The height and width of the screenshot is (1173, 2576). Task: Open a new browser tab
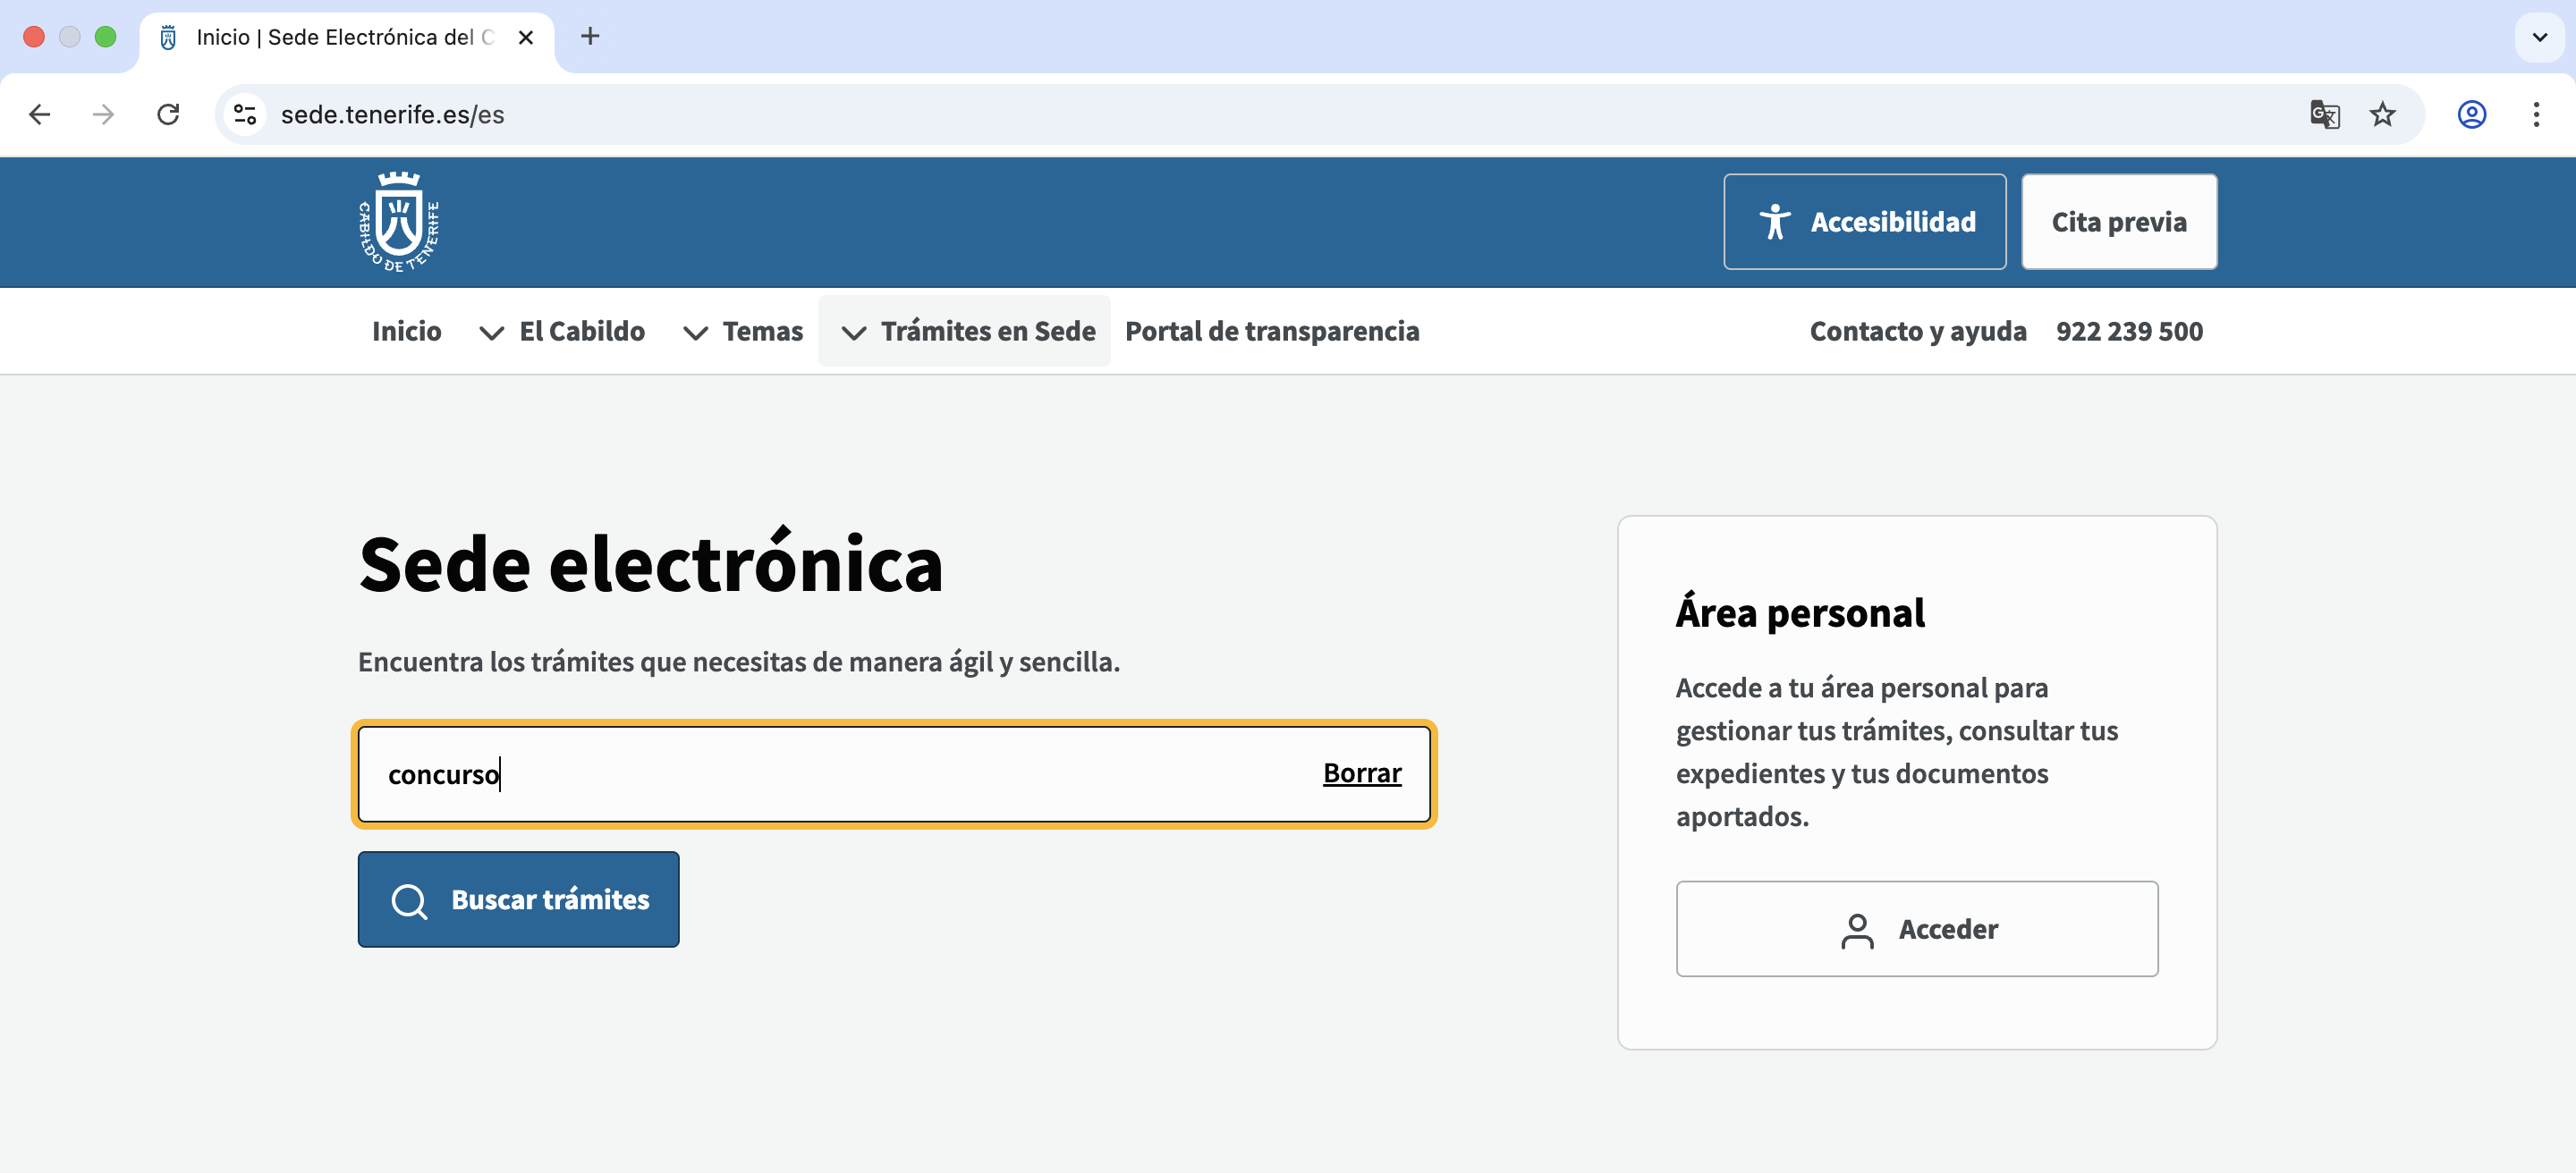point(590,37)
